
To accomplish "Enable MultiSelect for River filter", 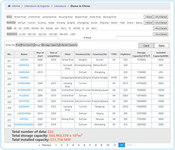I will point(160,17).
